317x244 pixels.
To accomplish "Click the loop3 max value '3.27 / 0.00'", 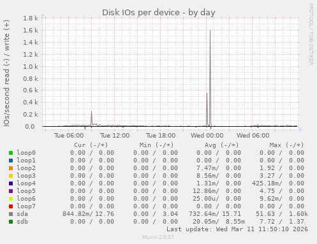I will [282, 176].
